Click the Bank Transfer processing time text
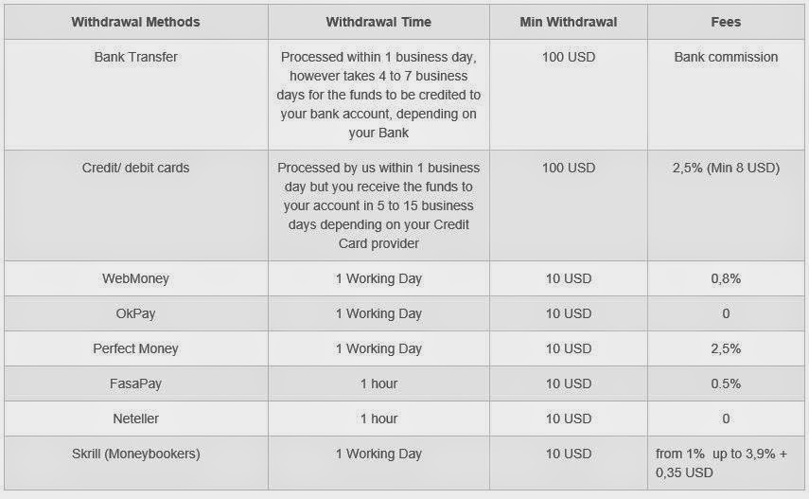The height and width of the screenshot is (499, 809). coord(378,95)
